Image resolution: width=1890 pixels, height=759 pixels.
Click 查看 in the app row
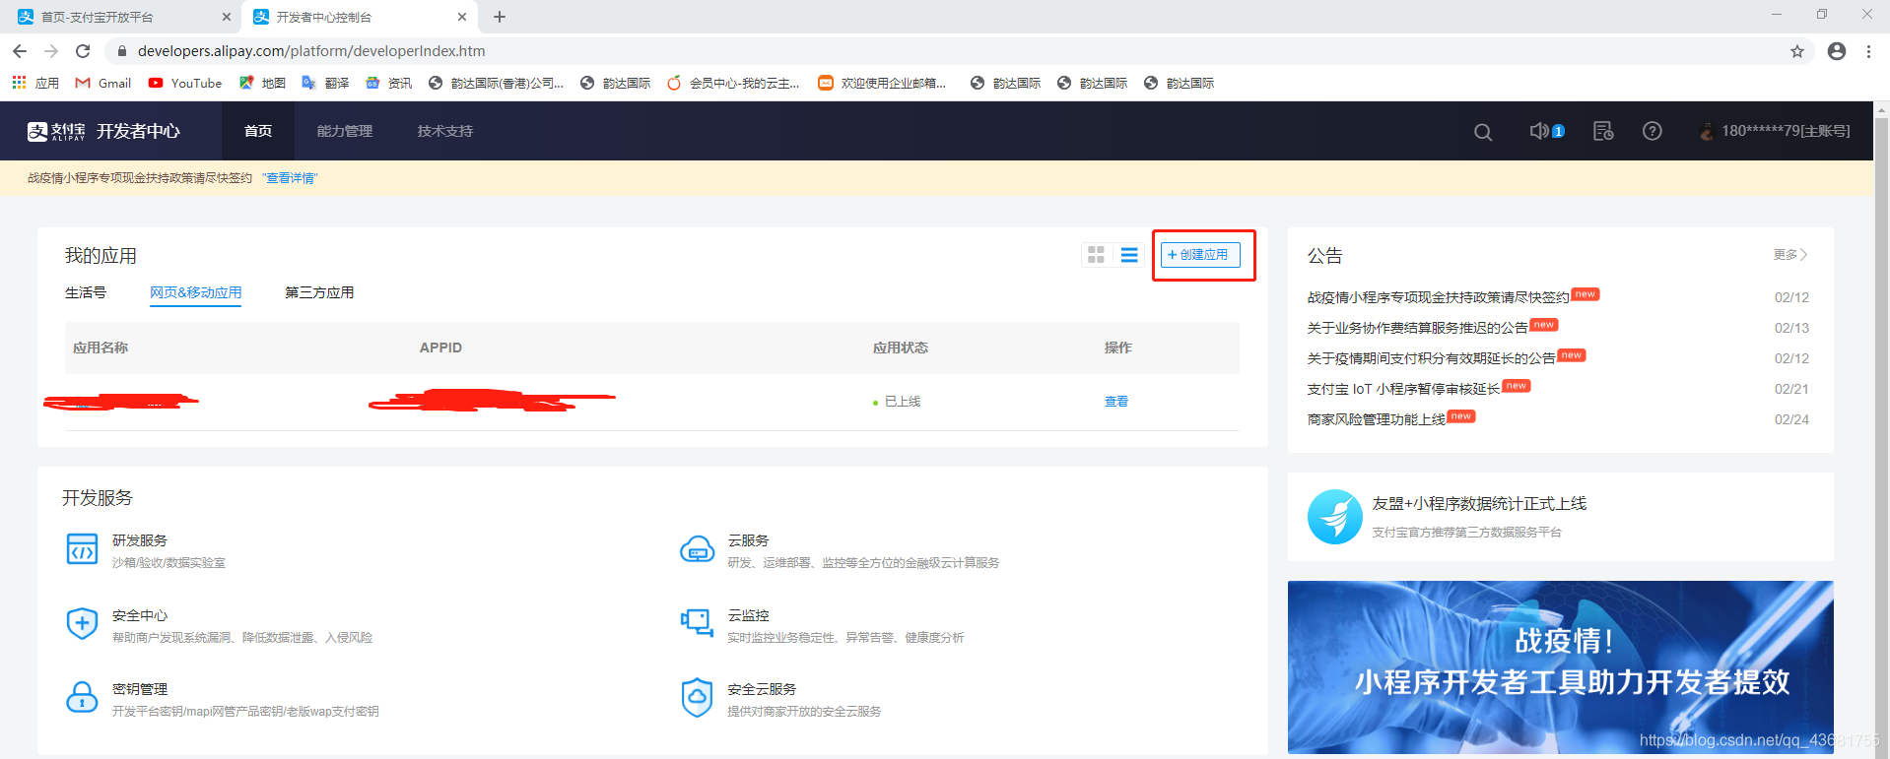click(x=1116, y=402)
